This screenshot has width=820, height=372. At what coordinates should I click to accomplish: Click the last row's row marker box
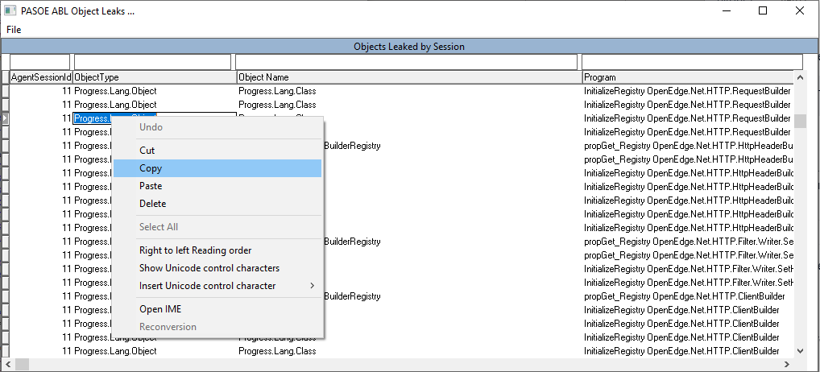pyautogui.click(x=5, y=351)
